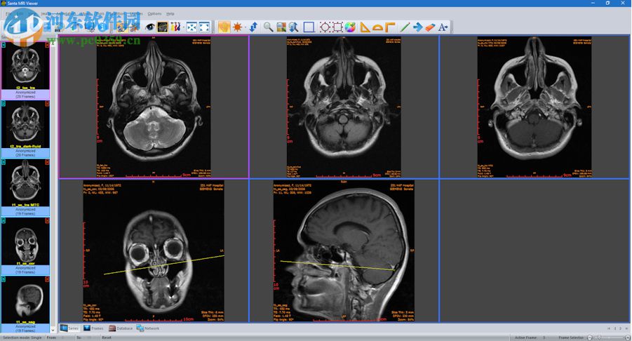Open the Help menu
Viewport: 632px width, 341px height.
pos(170,14)
